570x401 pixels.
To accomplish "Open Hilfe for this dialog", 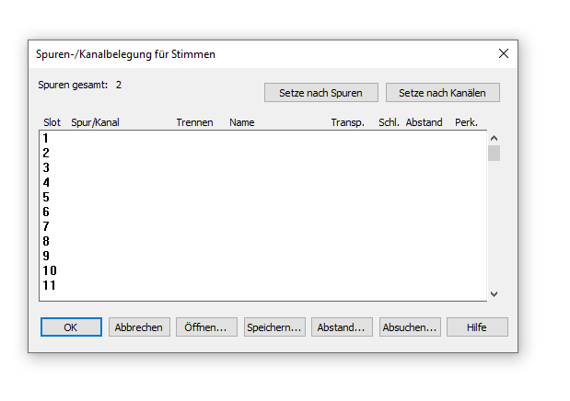I will (477, 327).
